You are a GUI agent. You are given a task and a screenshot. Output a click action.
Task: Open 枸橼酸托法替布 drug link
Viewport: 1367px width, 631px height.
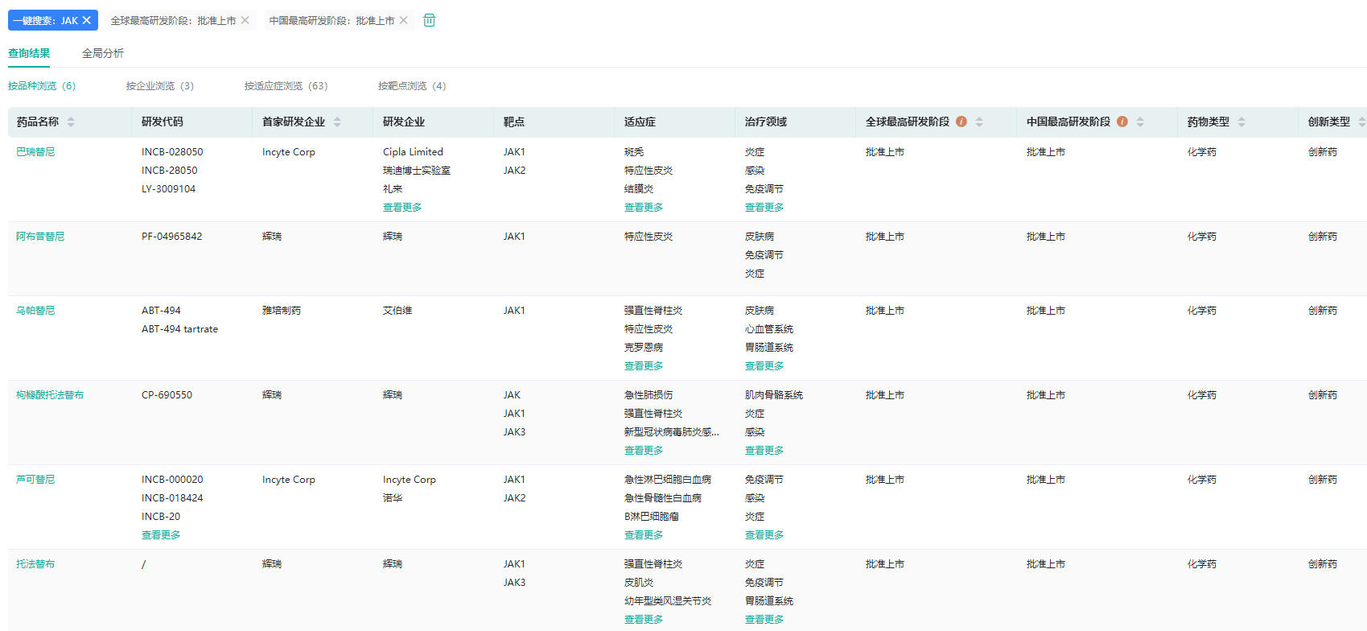(x=50, y=395)
